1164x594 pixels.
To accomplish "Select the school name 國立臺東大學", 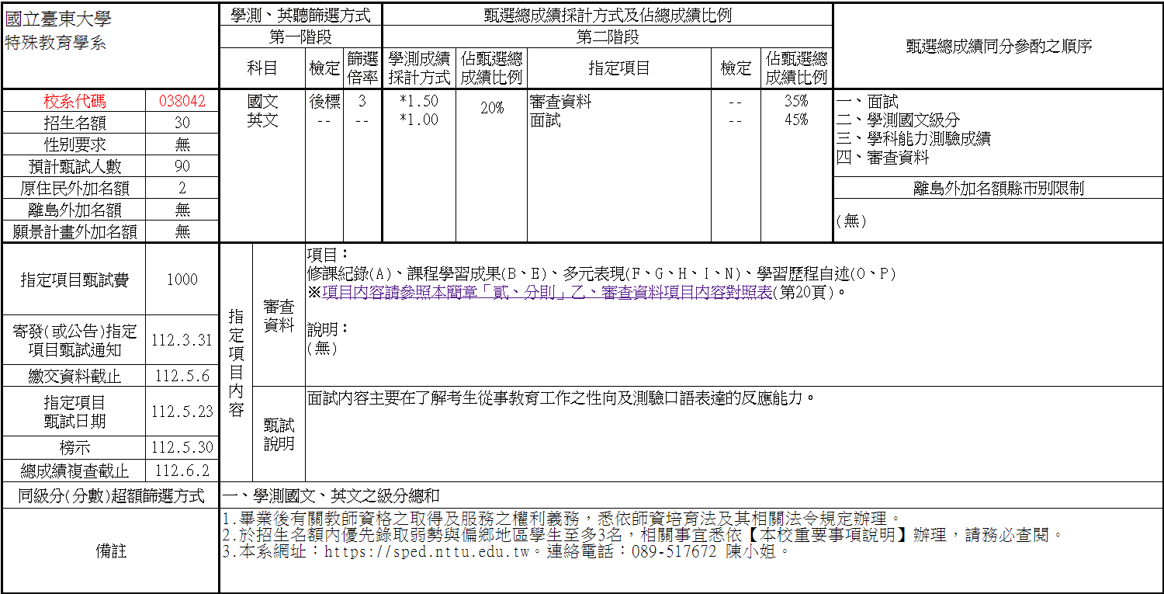I will tap(58, 19).
